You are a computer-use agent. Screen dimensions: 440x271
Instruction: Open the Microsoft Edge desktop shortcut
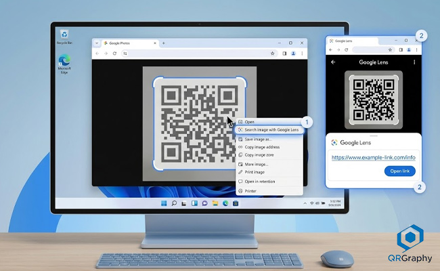pyautogui.click(x=64, y=64)
